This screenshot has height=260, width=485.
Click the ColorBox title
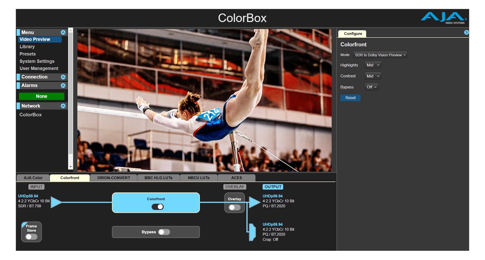click(x=242, y=18)
